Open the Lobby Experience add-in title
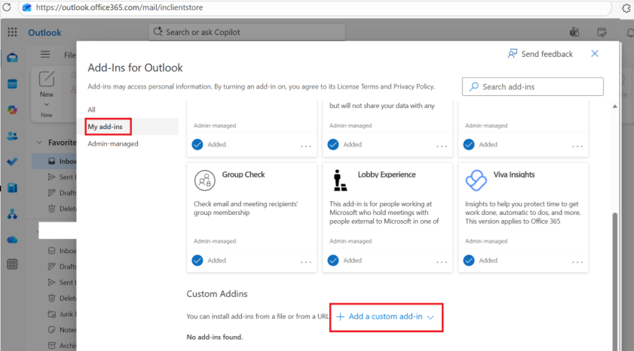634x351 pixels. (x=386, y=174)
